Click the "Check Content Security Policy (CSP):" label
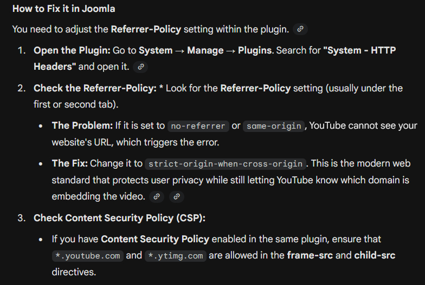 [x=120, y=218]
